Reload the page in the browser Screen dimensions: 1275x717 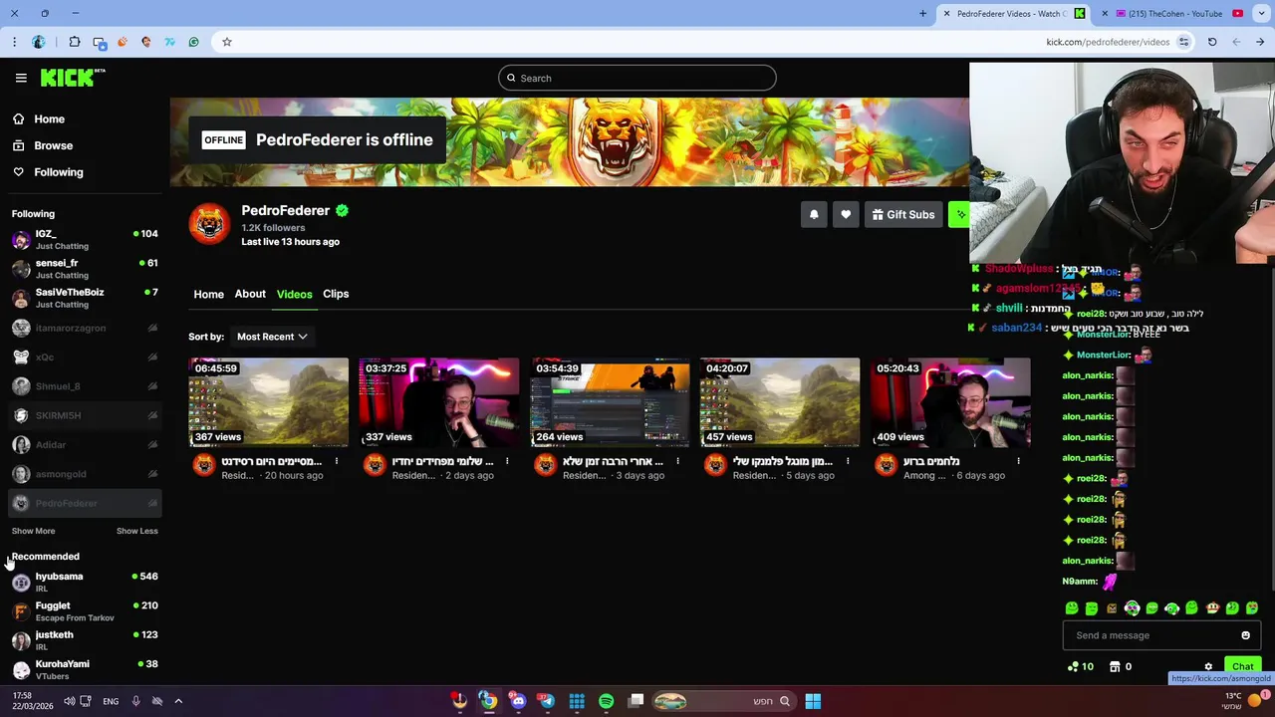1212,42
